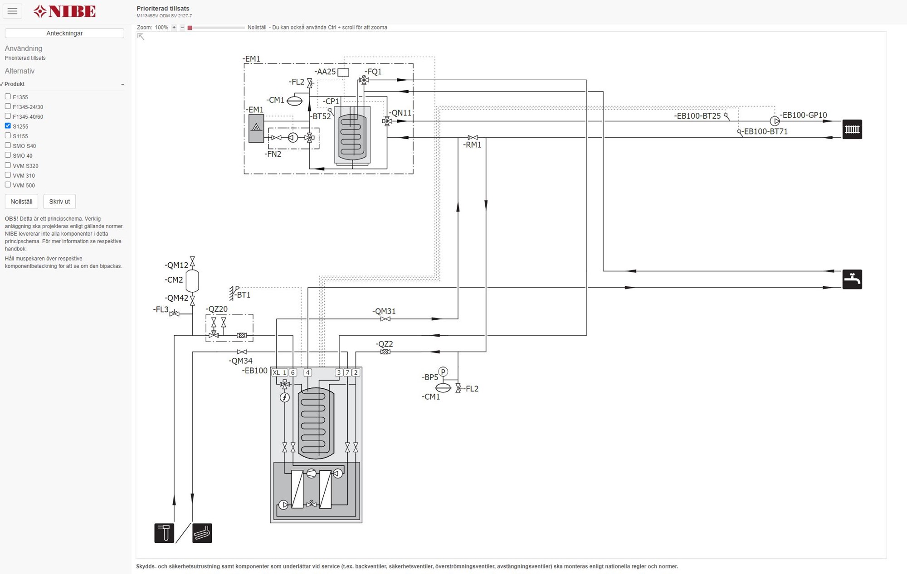Click the Nollställ button under product list
Image resolution: width=907 pixels, height=574 pixels.
click(21, 202)
